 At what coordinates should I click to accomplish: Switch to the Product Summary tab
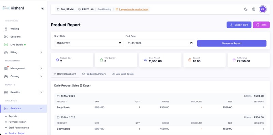tap(94, 74)
